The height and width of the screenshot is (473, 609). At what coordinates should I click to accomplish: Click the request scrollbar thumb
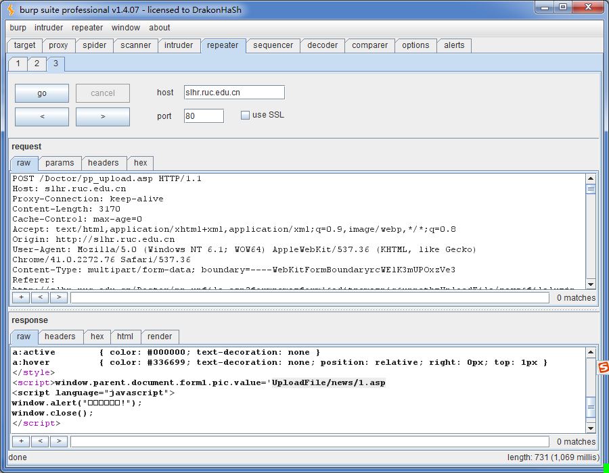591,189
